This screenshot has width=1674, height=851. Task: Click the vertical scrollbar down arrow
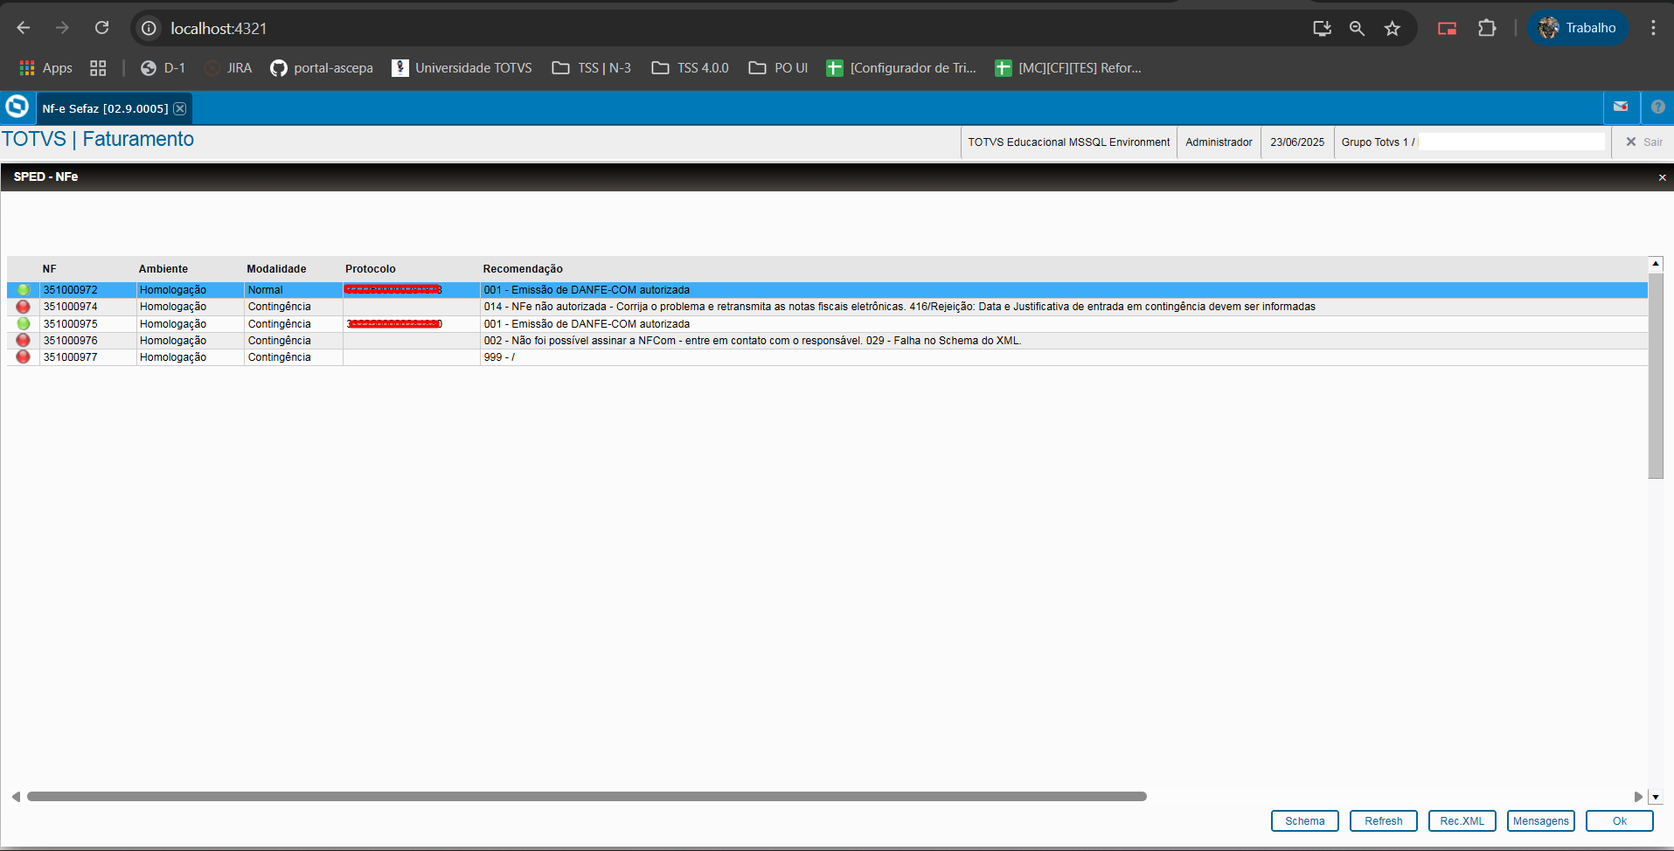pyautogui.click(x=1656, y=797)
